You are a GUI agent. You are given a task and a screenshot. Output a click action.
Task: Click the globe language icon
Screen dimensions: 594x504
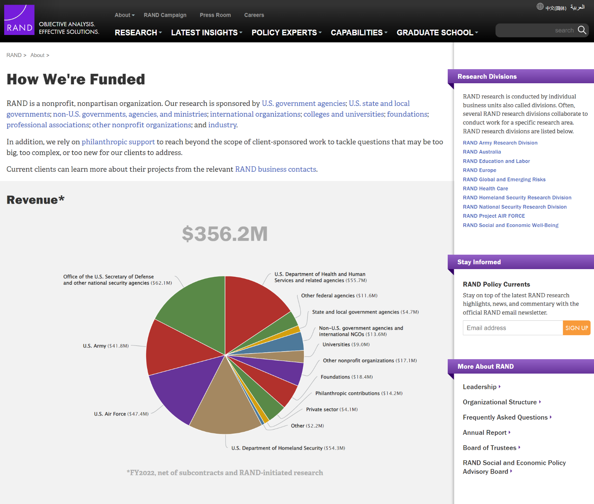540,6
